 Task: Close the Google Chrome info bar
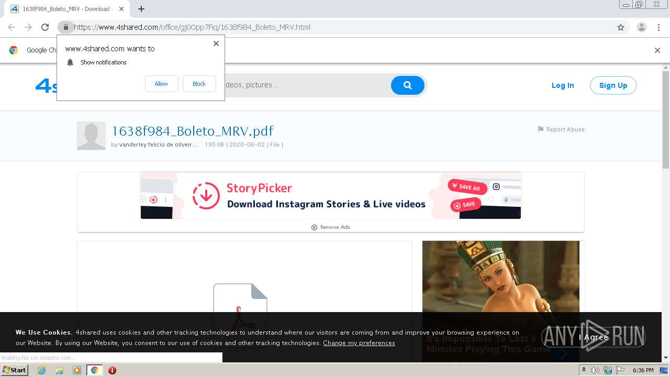point(657,50)
